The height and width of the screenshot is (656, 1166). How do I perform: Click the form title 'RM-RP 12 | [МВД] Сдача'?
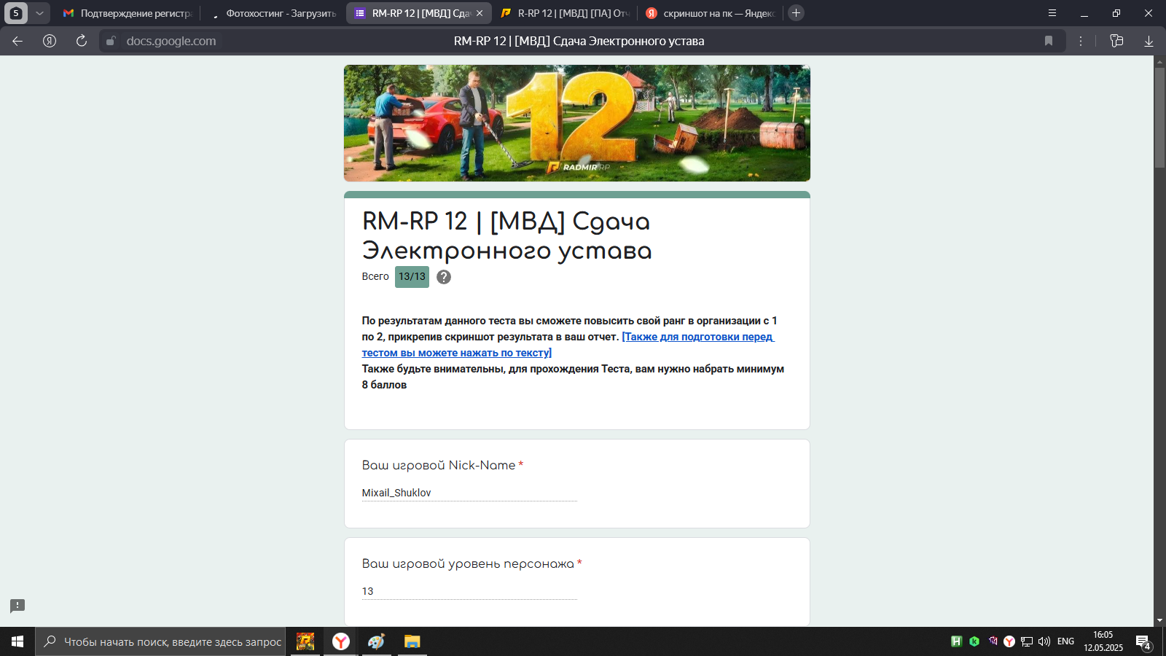[506, 235]
